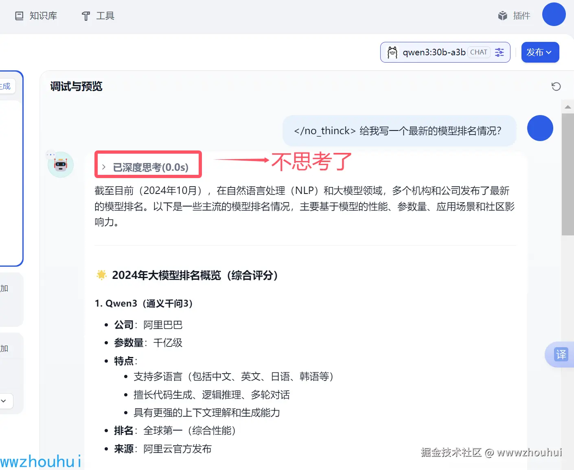Open the left panel chevron dropdown
The width and height of the screenshot is (574, 470).
pyautogui.click(x=4, y=401)
